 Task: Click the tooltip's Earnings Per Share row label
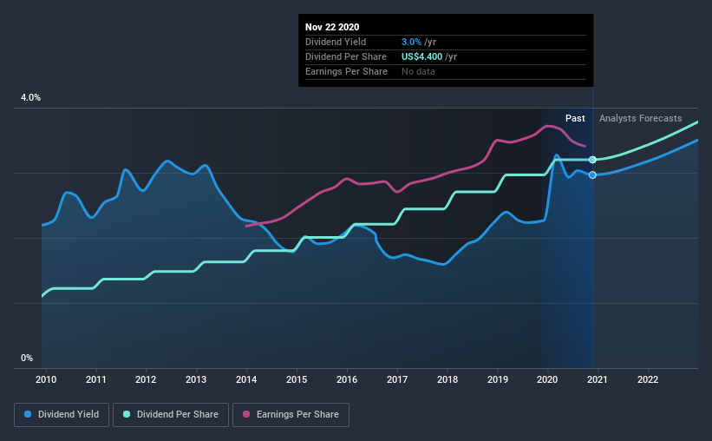point(347,71)
